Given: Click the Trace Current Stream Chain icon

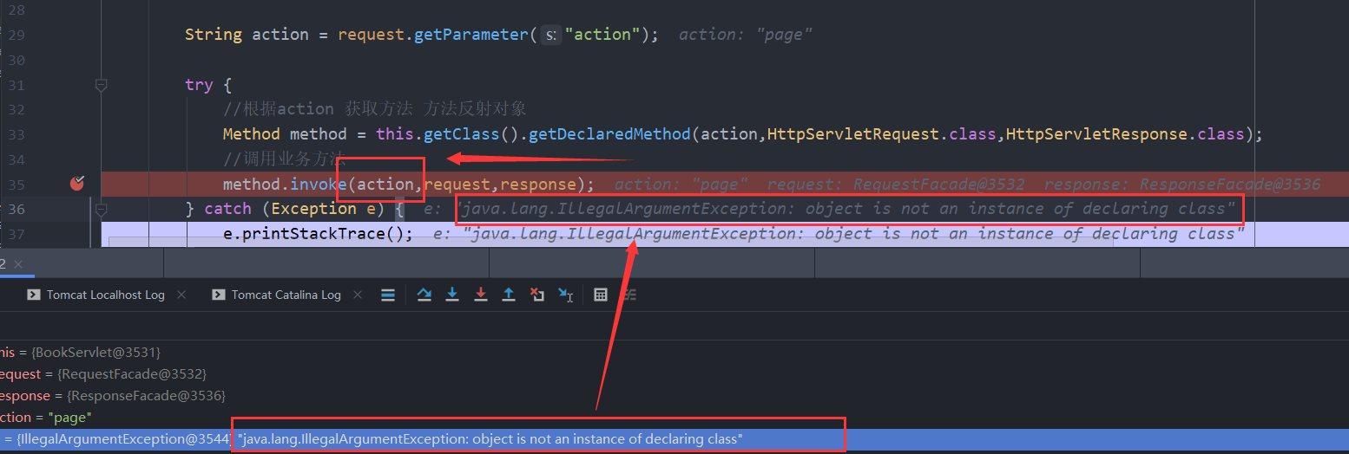Looking at the screenshot, I should pyautogui.click(x=628, y=295).
